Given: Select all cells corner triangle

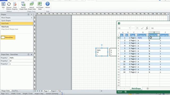Looking at the screenshot, I should point(119,32).
